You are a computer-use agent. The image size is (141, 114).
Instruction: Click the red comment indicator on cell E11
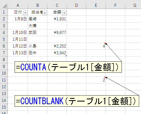[x=105, y=77]
